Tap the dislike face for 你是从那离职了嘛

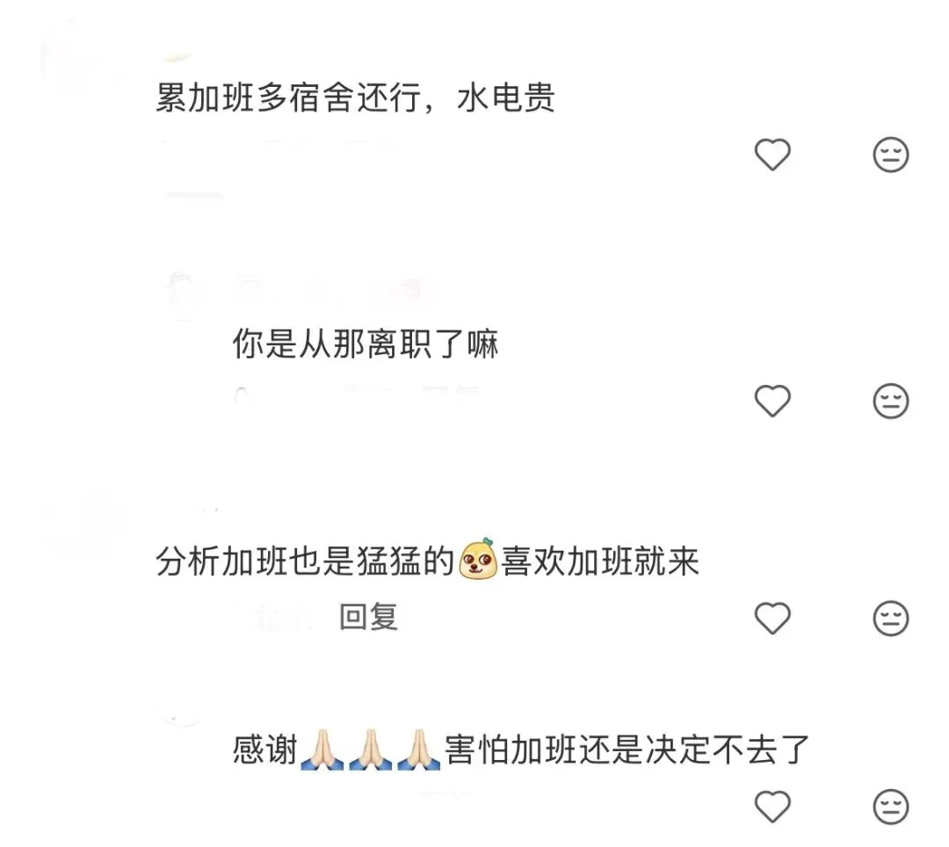point(891,402)
